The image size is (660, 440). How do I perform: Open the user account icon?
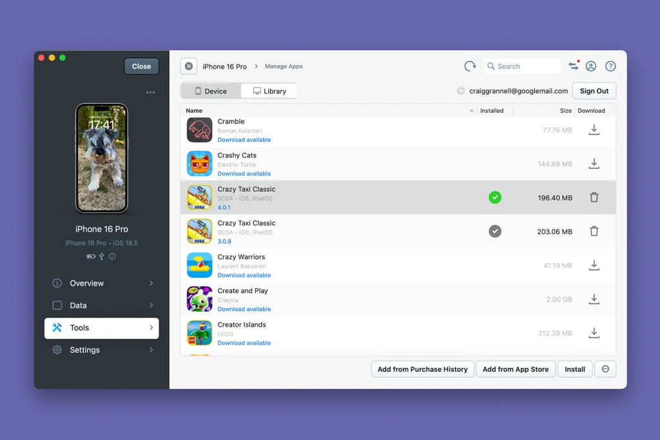(591, 66)
